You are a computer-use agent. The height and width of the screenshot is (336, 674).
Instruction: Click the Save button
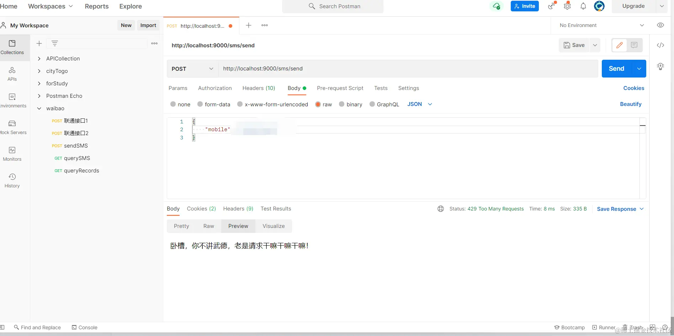[x=574, y=45]
